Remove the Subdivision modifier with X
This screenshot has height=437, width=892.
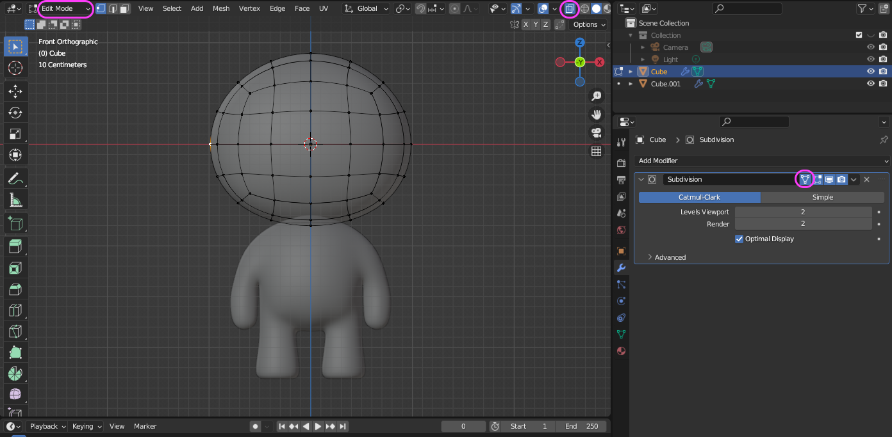coord(866,180)
